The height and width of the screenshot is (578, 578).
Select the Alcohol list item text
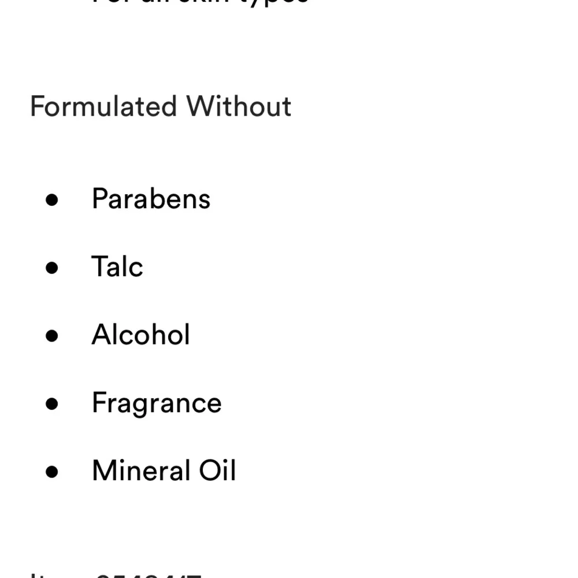click(x=141, y=334)
